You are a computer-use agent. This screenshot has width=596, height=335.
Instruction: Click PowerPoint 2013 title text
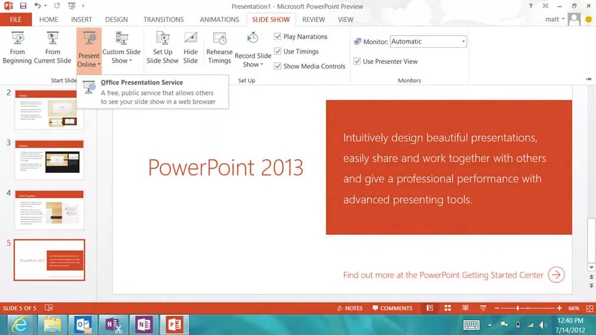(226, 167)
